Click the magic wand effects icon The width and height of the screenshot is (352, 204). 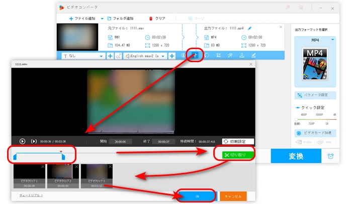(230, 55)
